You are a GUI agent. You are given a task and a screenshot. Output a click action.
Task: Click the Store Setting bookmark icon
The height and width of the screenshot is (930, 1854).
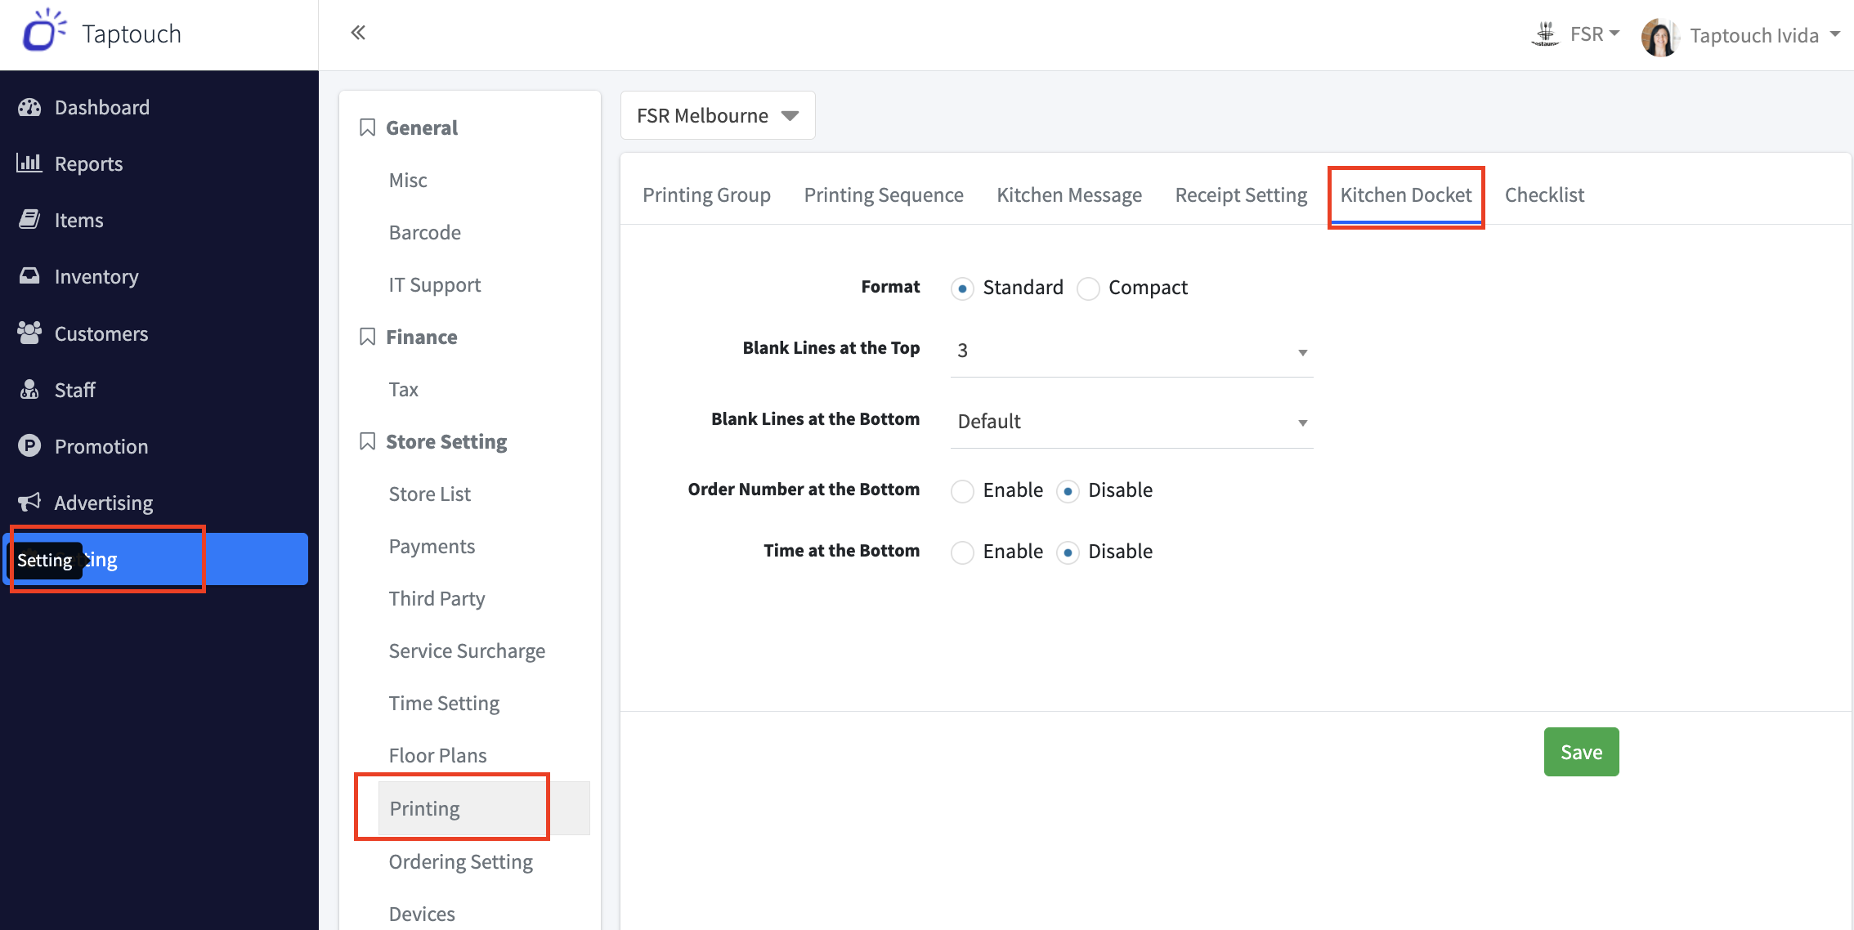(x=368, y=441)
